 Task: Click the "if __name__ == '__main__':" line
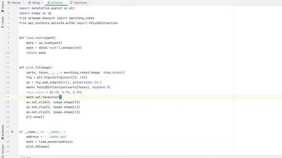tap(42, 132)
